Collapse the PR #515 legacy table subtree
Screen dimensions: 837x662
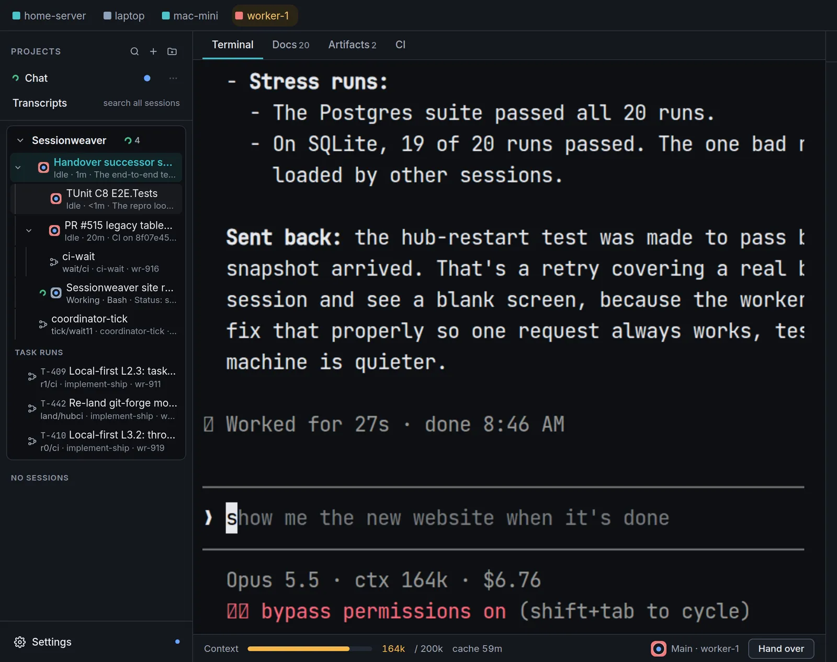[x=29, y=231]
